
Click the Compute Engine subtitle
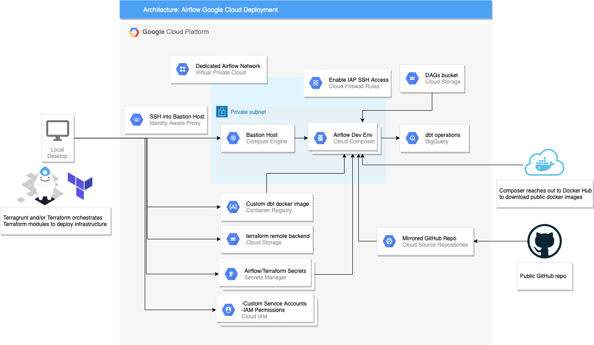(x=266, y=141)
